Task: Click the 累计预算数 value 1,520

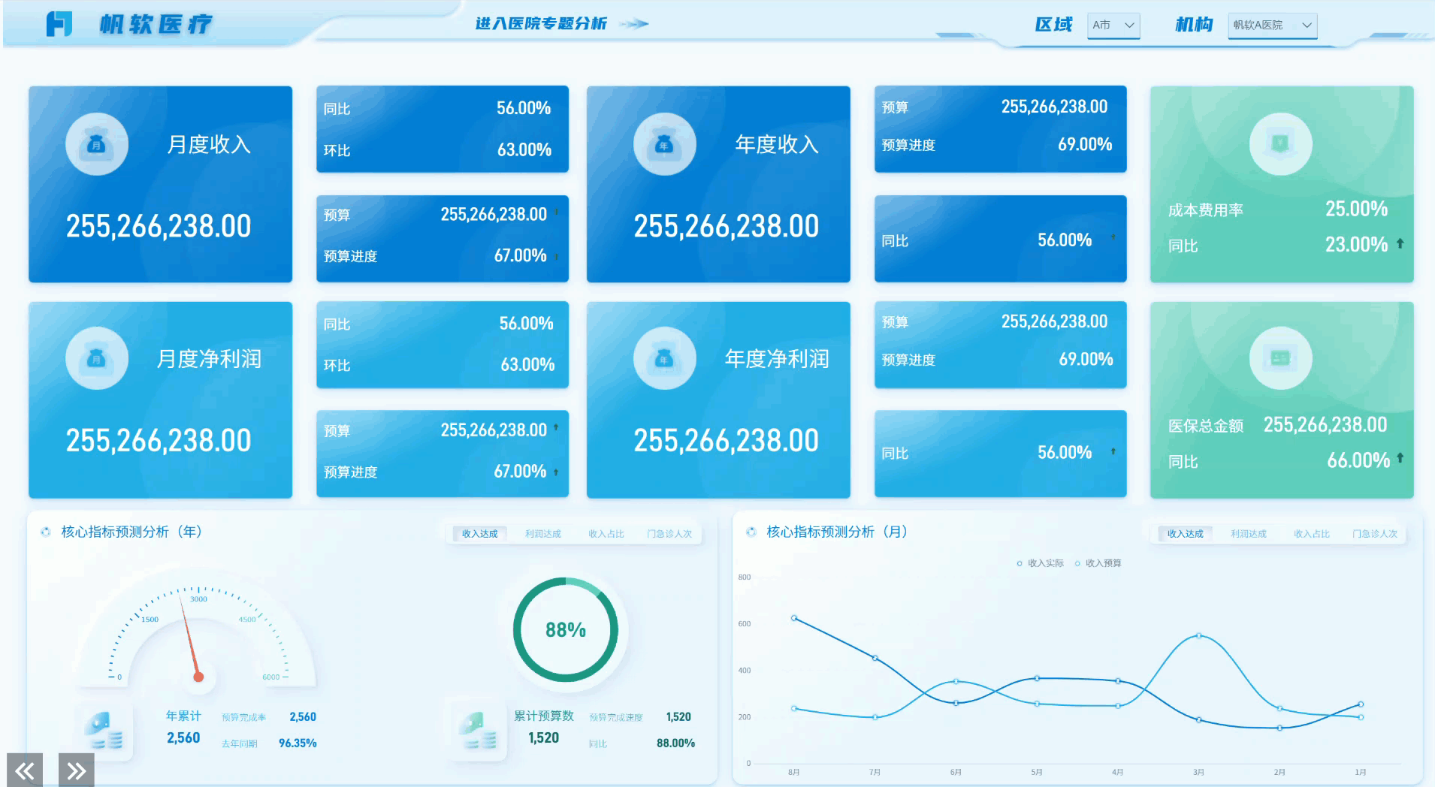Action: tap(543, 737)
